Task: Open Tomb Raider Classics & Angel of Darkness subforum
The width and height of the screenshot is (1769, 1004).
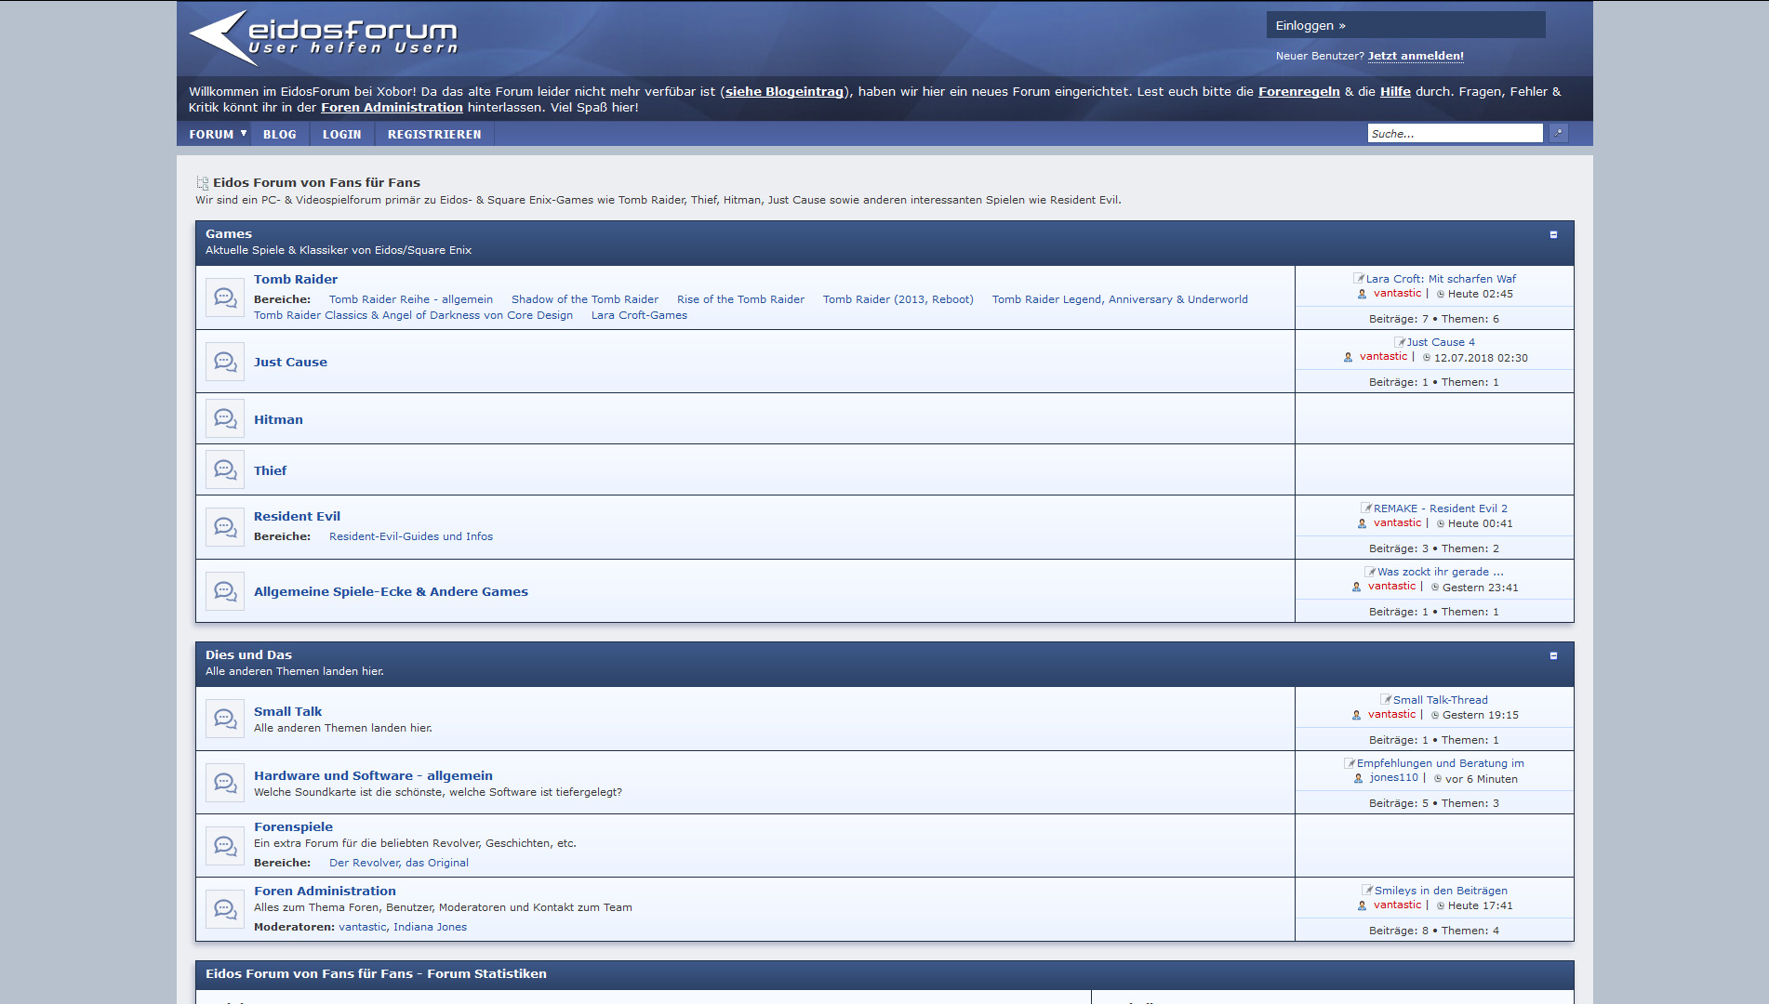Action: [413, 315]
